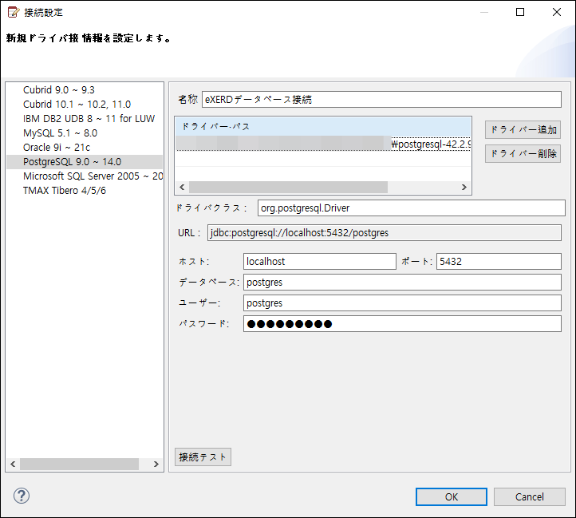This screenshot has height=518, width=576.
Task: Click the ポート field containing 5432
Action: [x=499, y=261]
